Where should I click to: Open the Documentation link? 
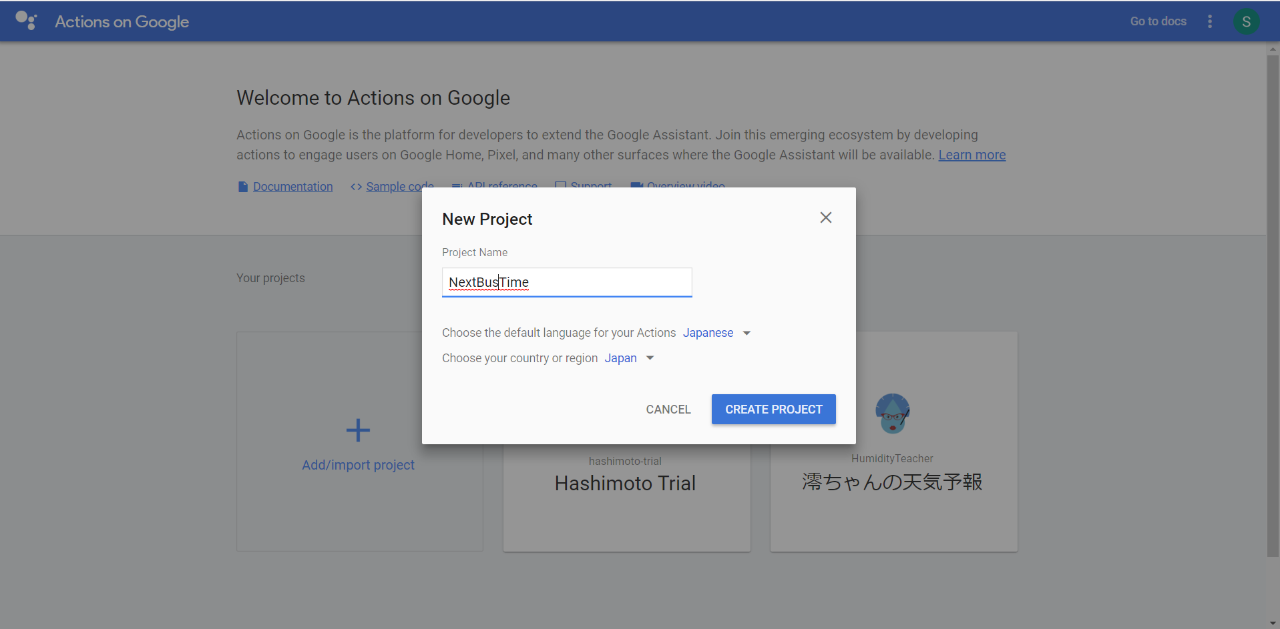[x=292, y=187]
